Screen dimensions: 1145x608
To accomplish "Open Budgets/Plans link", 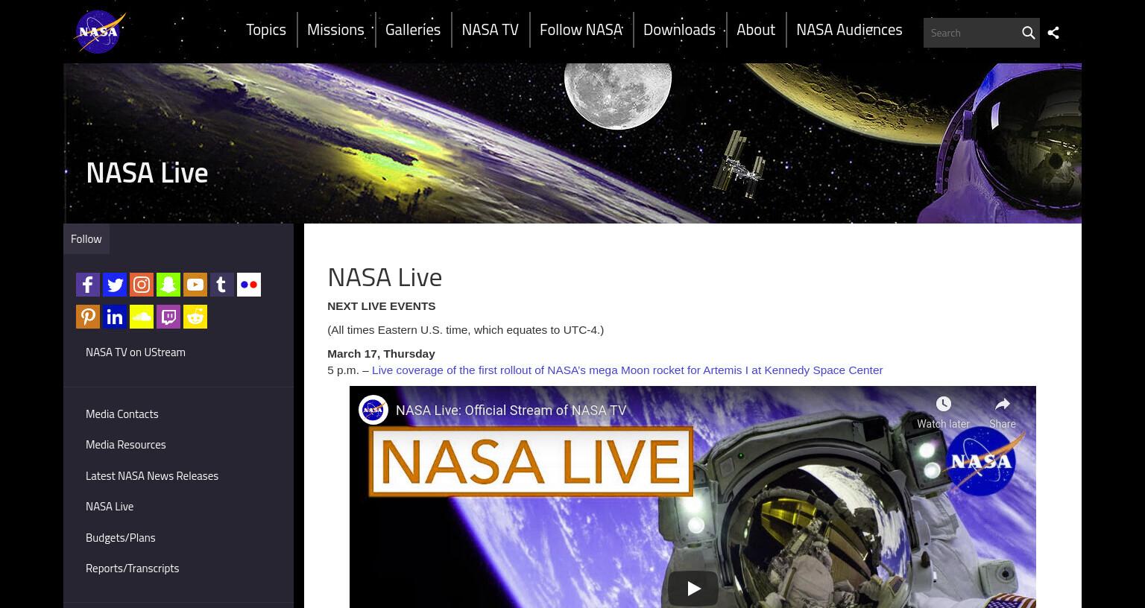I will [x=121, y=537].
